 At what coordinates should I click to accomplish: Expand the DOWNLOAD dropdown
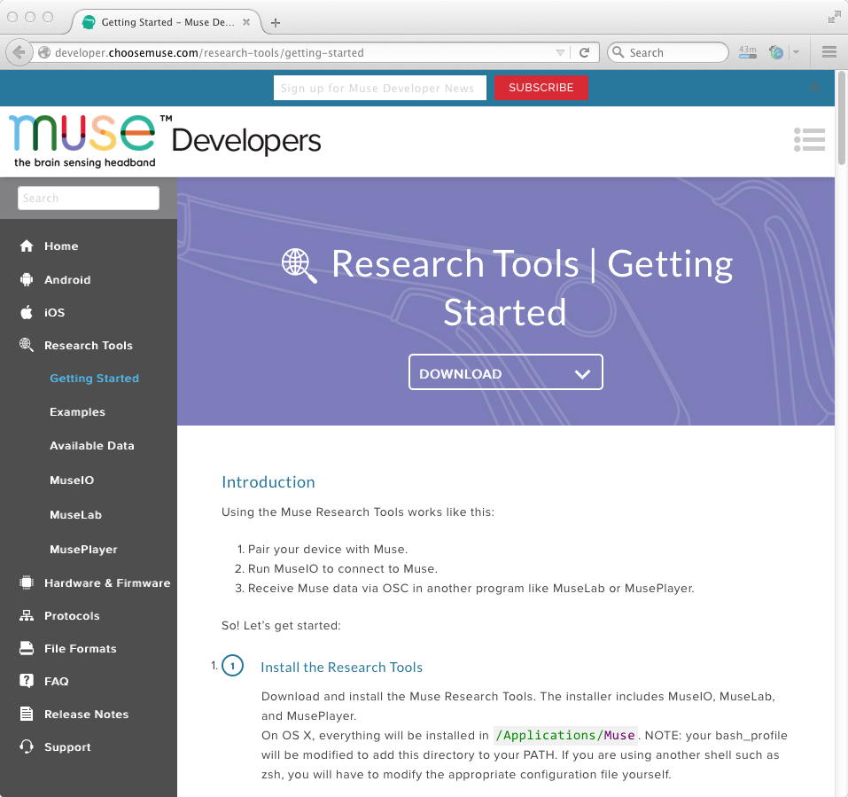pyautogui.click(x=506, y=372)
